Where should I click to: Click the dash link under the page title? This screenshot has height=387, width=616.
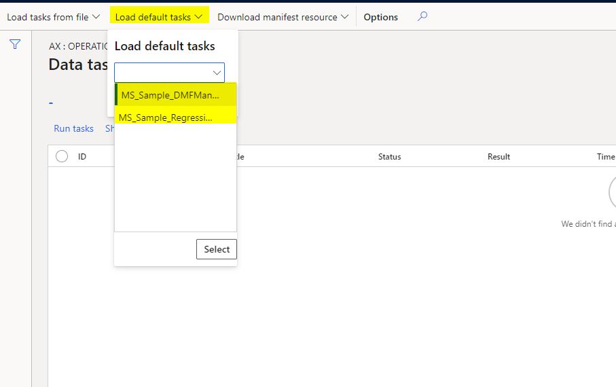52,103
